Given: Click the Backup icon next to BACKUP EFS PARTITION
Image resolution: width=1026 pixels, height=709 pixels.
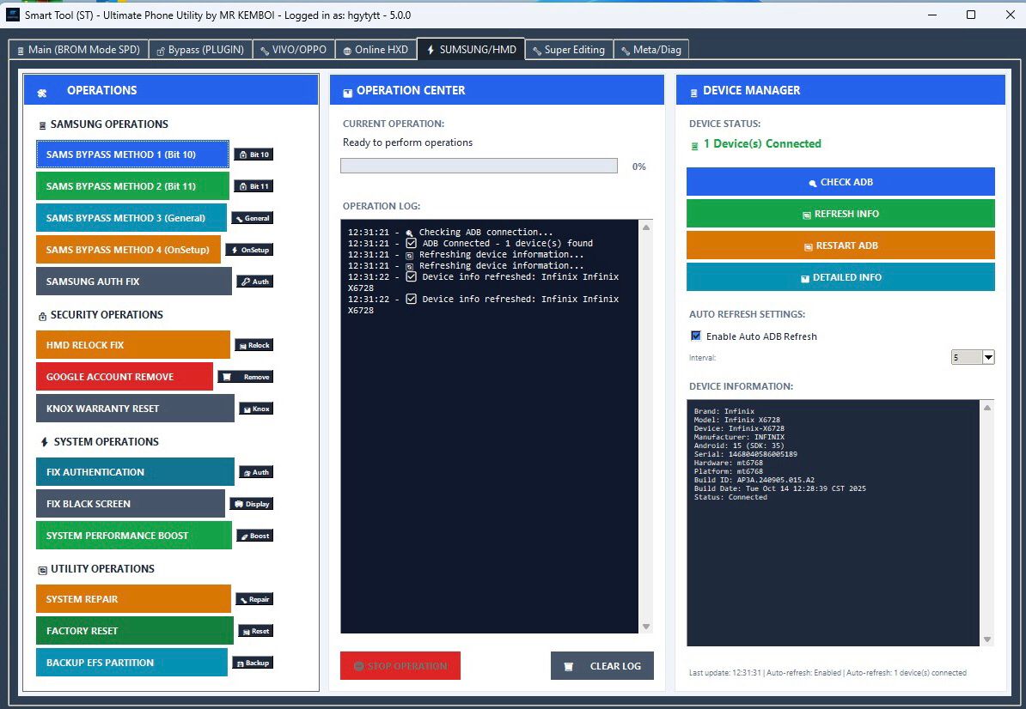Looking at the screenshot, I should 253,662.
